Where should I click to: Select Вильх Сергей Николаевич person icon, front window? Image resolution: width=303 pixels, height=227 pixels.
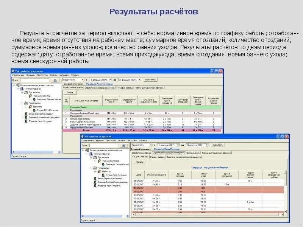95,179
